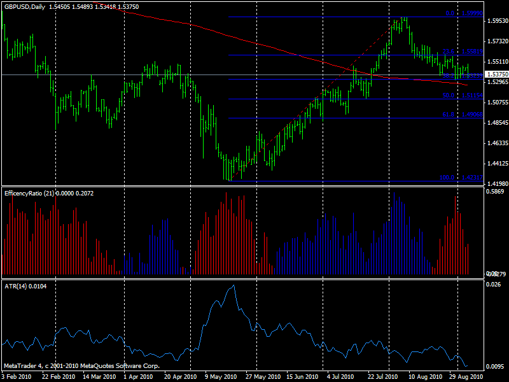Select the ATR(14) indicator label
The height and width of the screenshot is (382, 509).
click(x=15, y=286)
